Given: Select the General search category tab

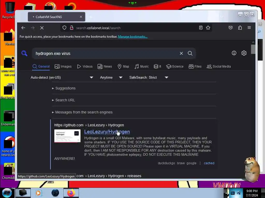Looking at the screenshot, I should (41, 66).
